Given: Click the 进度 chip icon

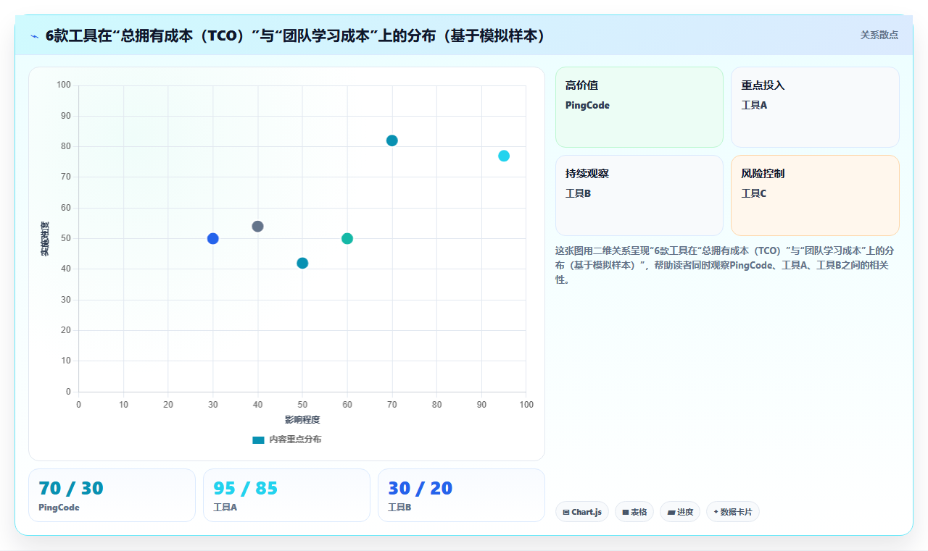Looking at the screenshot, I should 671,512.
